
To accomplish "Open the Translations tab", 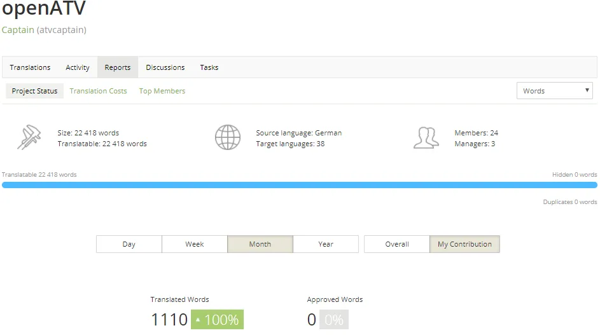I will point(31,67).
